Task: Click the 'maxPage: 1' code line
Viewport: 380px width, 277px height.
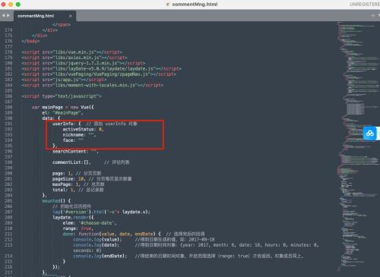Action: click(x=78, y=184)
